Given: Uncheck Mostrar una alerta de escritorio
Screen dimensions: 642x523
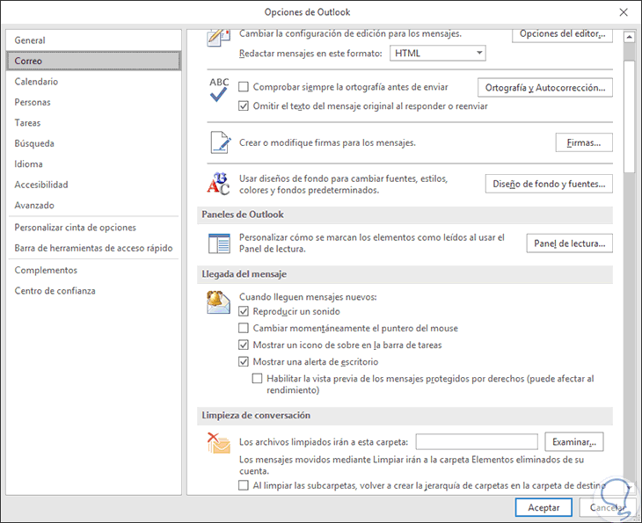Looking at the screenshot, I should tap(244, 362).
